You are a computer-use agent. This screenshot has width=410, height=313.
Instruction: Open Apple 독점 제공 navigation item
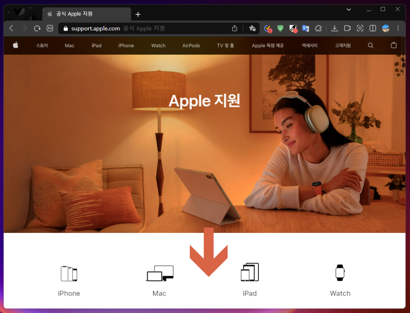268,45
